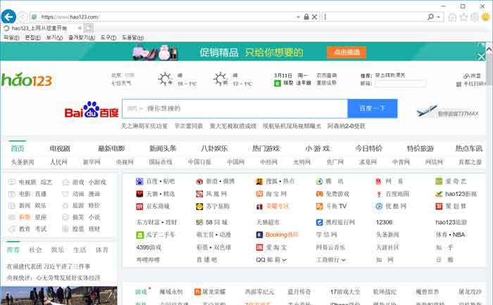Viewport: 493px width, 305px height.
Task: Open the 편집(E) menu
Action: (x=32, y=37)
